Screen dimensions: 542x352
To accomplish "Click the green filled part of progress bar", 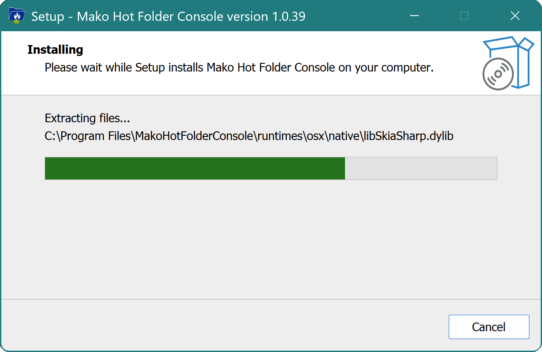I will pyautogui.click(x=195, y=168).
